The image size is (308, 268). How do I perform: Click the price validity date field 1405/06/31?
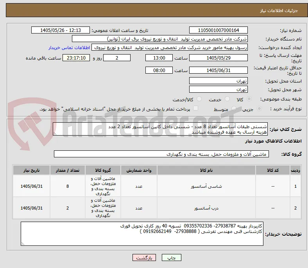218,70
